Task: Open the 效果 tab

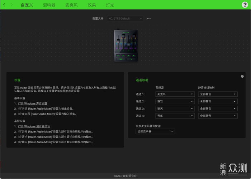Action: [92, 5]
